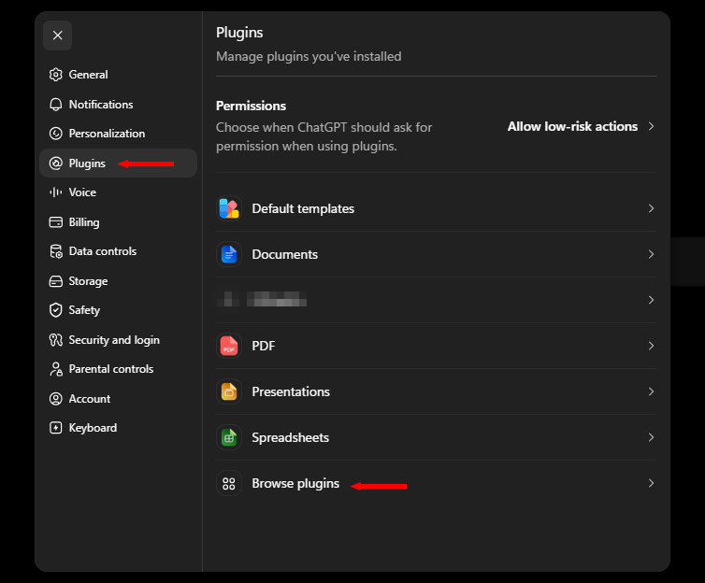Open the Spreadsheets plugin settings

[x=437, y=437]
